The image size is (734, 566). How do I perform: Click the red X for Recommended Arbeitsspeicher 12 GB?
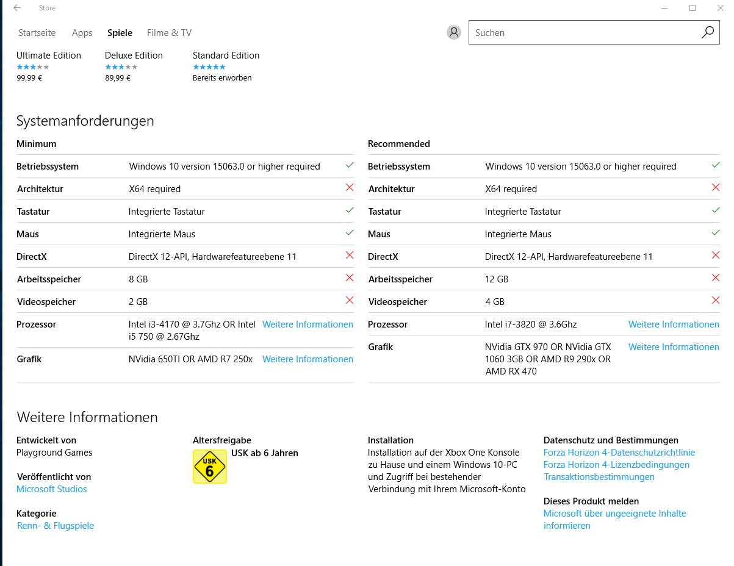pos(716,278)
